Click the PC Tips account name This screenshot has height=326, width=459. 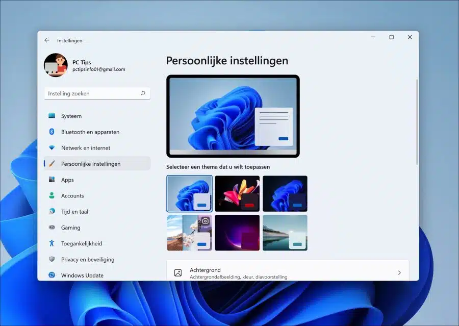click(x=82, y=62)
